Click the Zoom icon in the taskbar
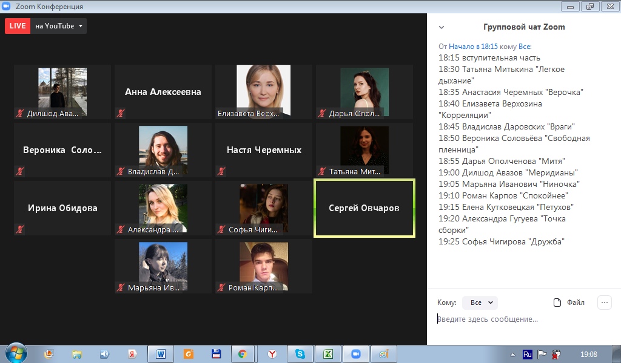 click(355, 354)
